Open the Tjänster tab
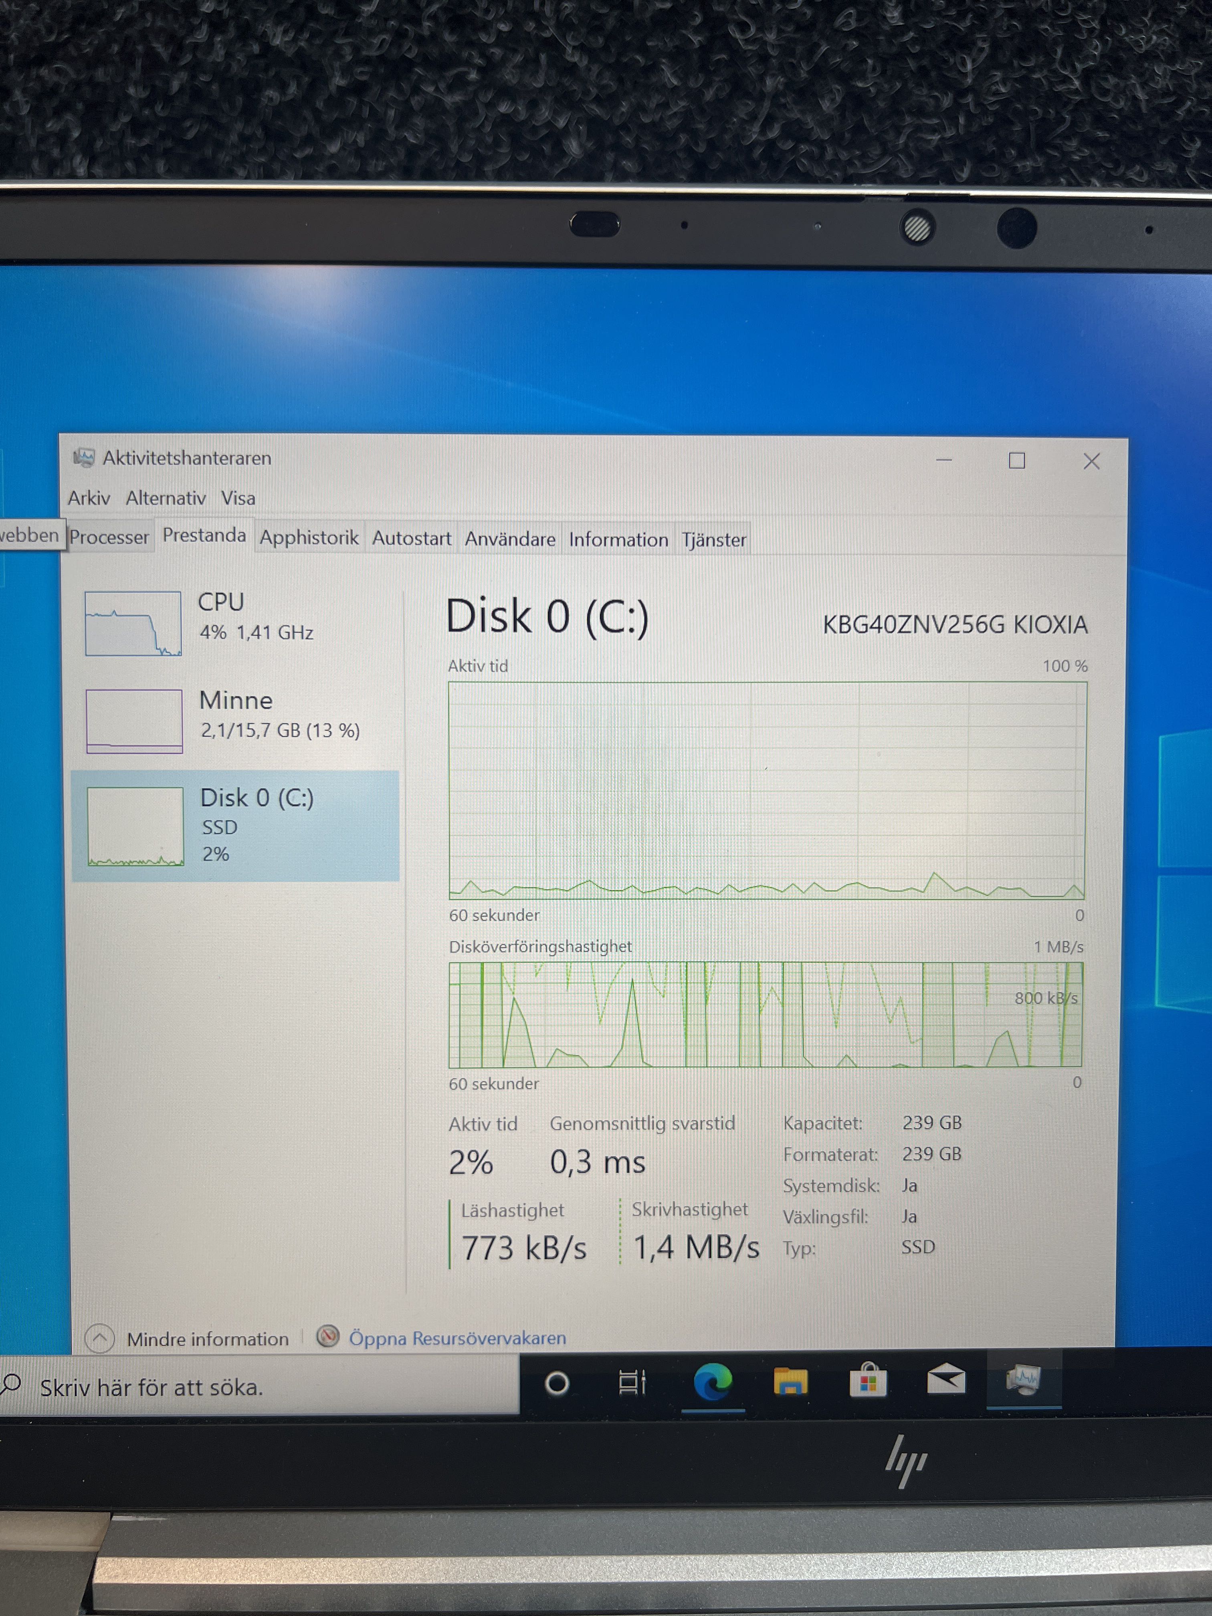This screenshot has height=1616, width=1212. (x=714, y=541)
